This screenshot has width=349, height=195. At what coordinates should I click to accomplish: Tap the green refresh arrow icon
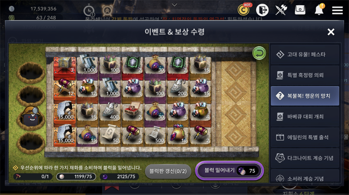pos(259,53)
